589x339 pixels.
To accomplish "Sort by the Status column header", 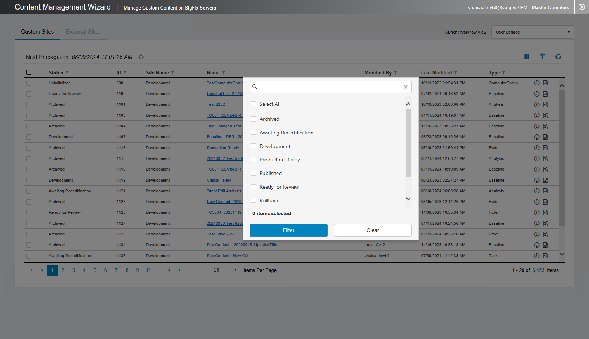I will [x=56, y=73].
